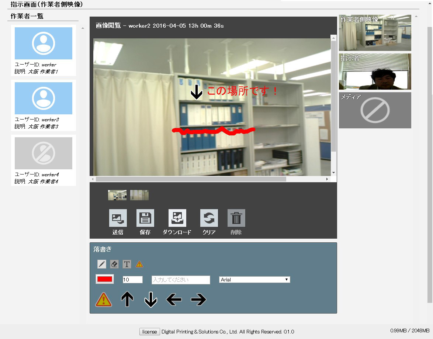Open the red color swatch picker
The width and height of the screenshot is (433, 339).
[105, 279]
